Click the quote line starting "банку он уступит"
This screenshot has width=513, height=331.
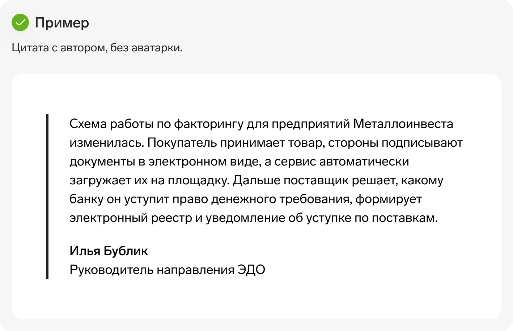246,199
